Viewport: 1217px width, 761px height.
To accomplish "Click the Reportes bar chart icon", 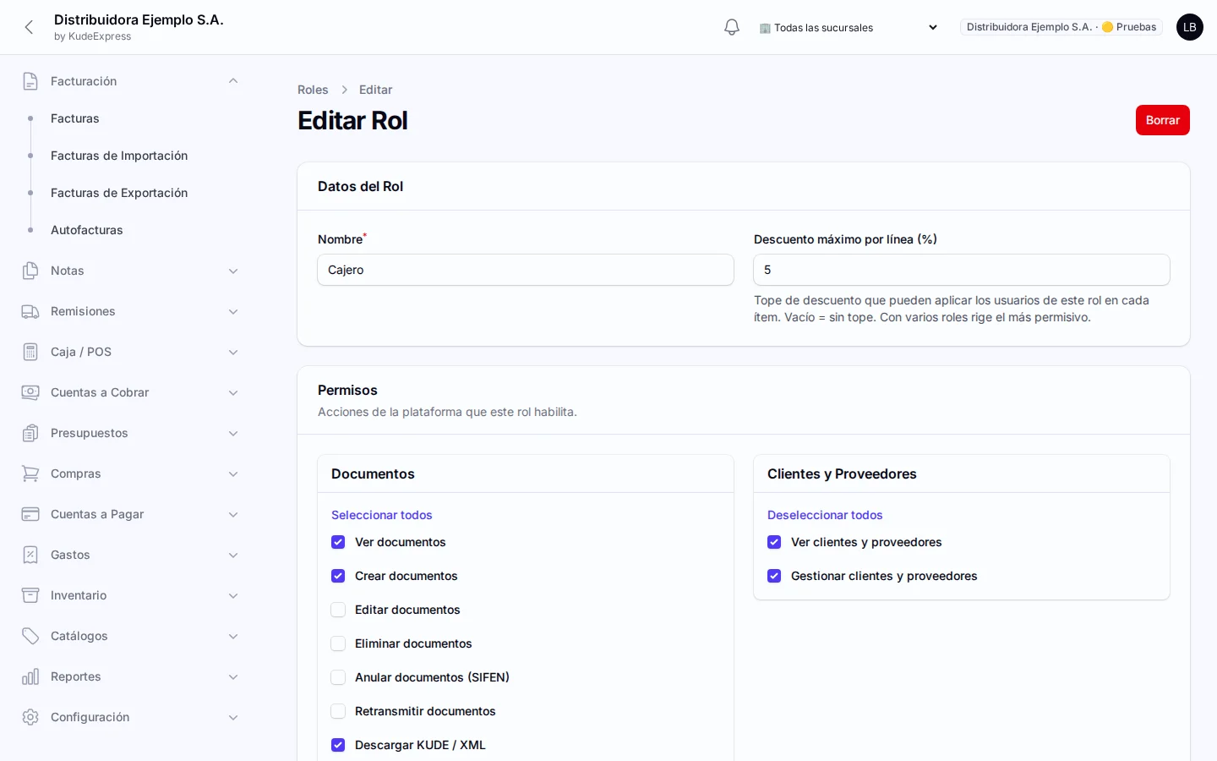I will [x=30, y=676].
